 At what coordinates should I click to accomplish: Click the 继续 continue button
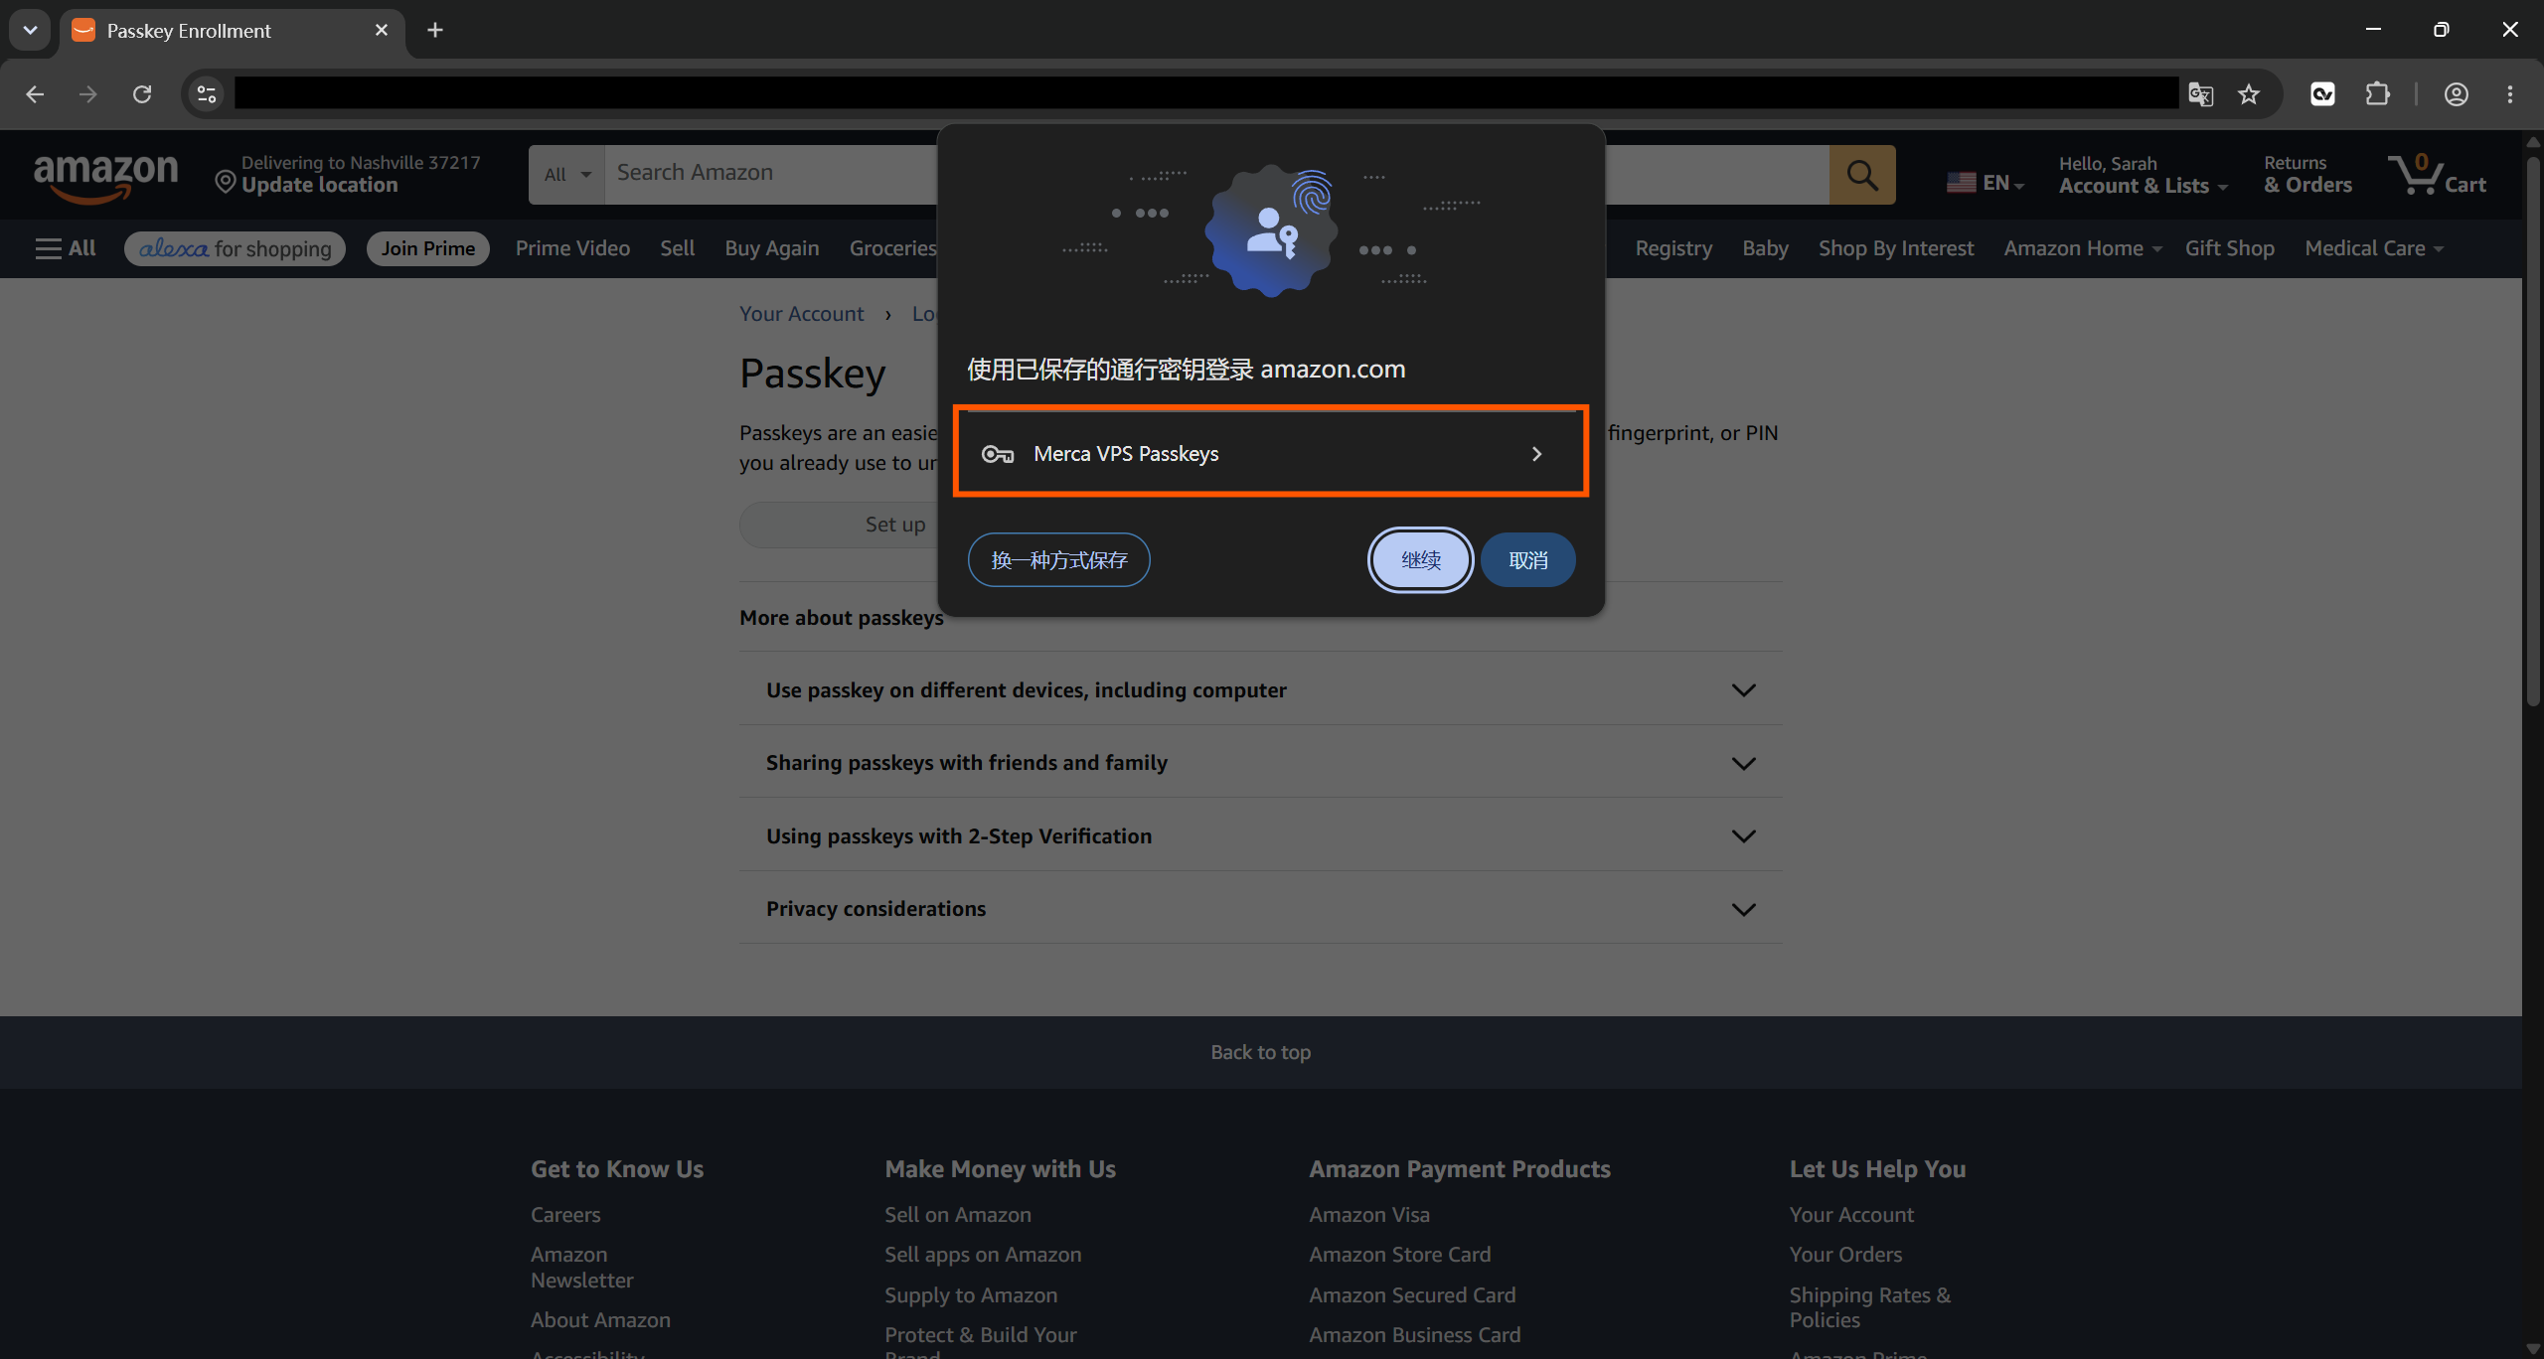(1421, 560)
